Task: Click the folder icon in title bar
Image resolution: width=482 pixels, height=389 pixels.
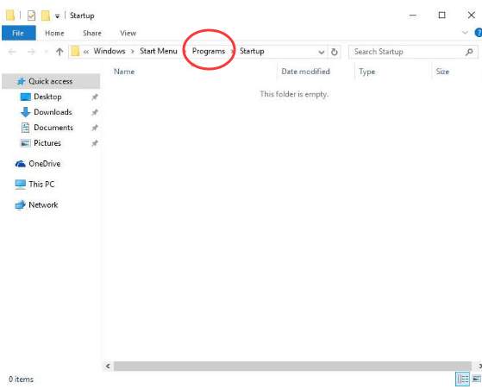Action: [10, 15]
